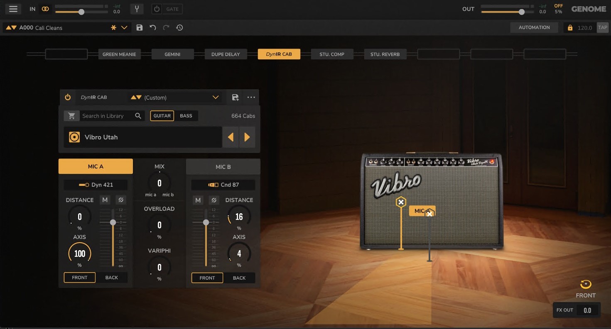The image size is (611, 329).
Task: Click the GATE label button
Action: tap(172, 9)
